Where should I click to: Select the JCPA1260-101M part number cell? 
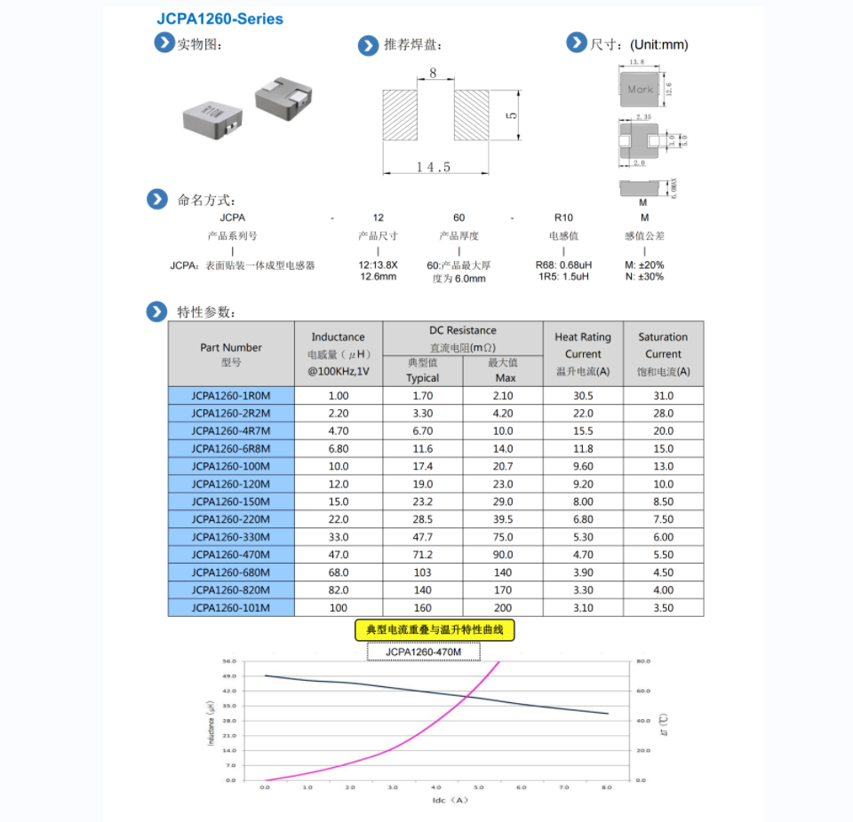231,608
